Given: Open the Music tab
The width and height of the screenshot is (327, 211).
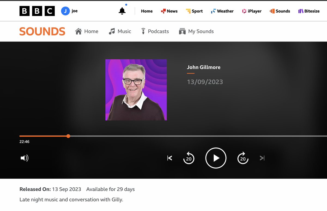Looking at the screenshot, I should point(120,32).
